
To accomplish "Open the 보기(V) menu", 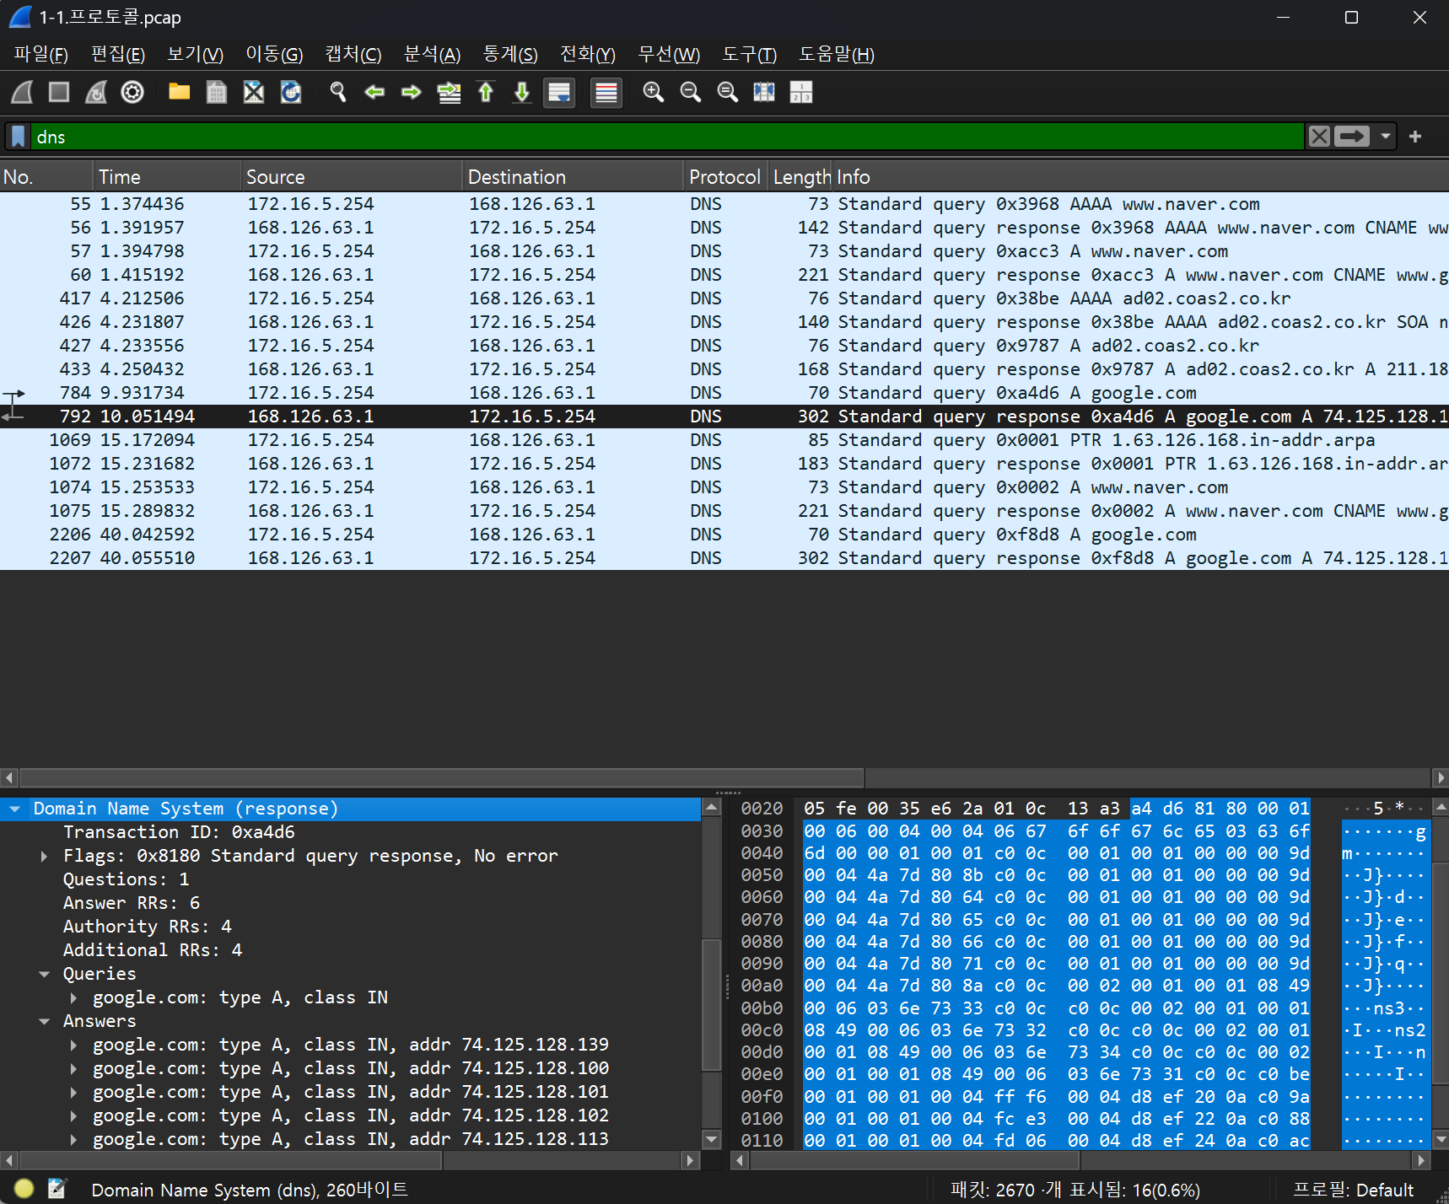I will [x=195, y=55].
